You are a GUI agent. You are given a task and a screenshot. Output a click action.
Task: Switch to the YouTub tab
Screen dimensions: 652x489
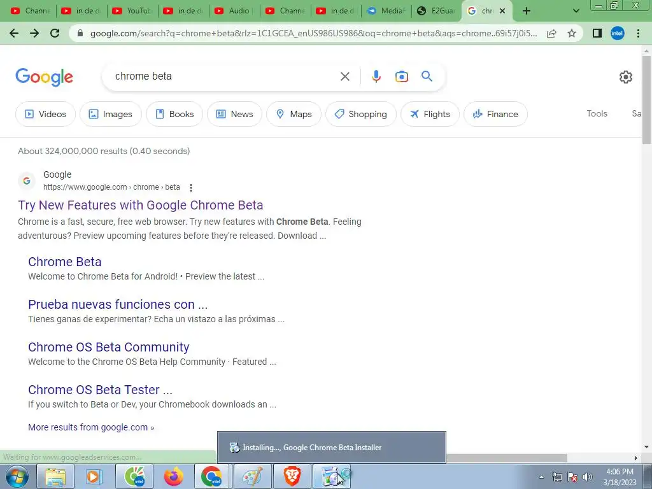pyautogui.click(x=132, y=11)
